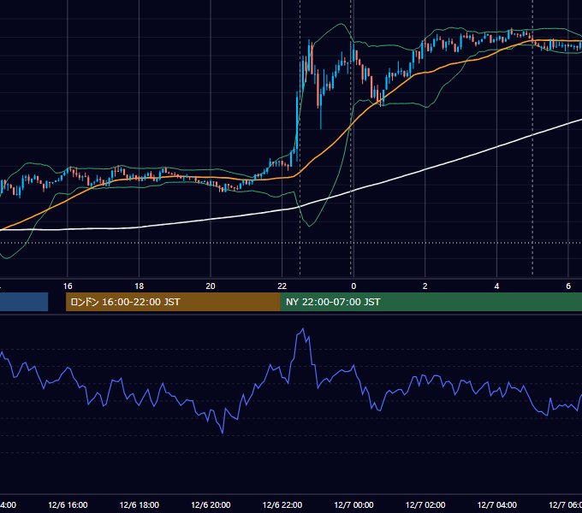582x513 pixels.
Task: Click the 12/7 02:00 date label
Action: coord(425,505)
